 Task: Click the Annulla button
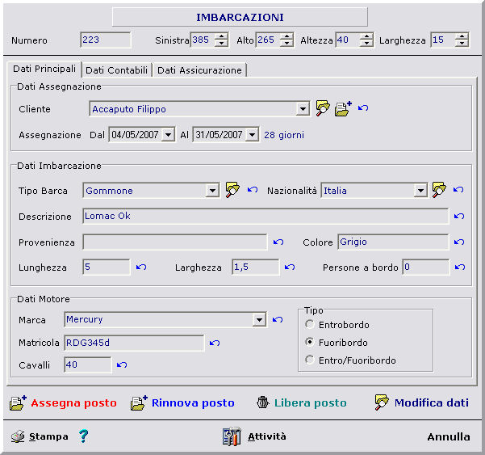pyautogui.click(x=449, y=436)
